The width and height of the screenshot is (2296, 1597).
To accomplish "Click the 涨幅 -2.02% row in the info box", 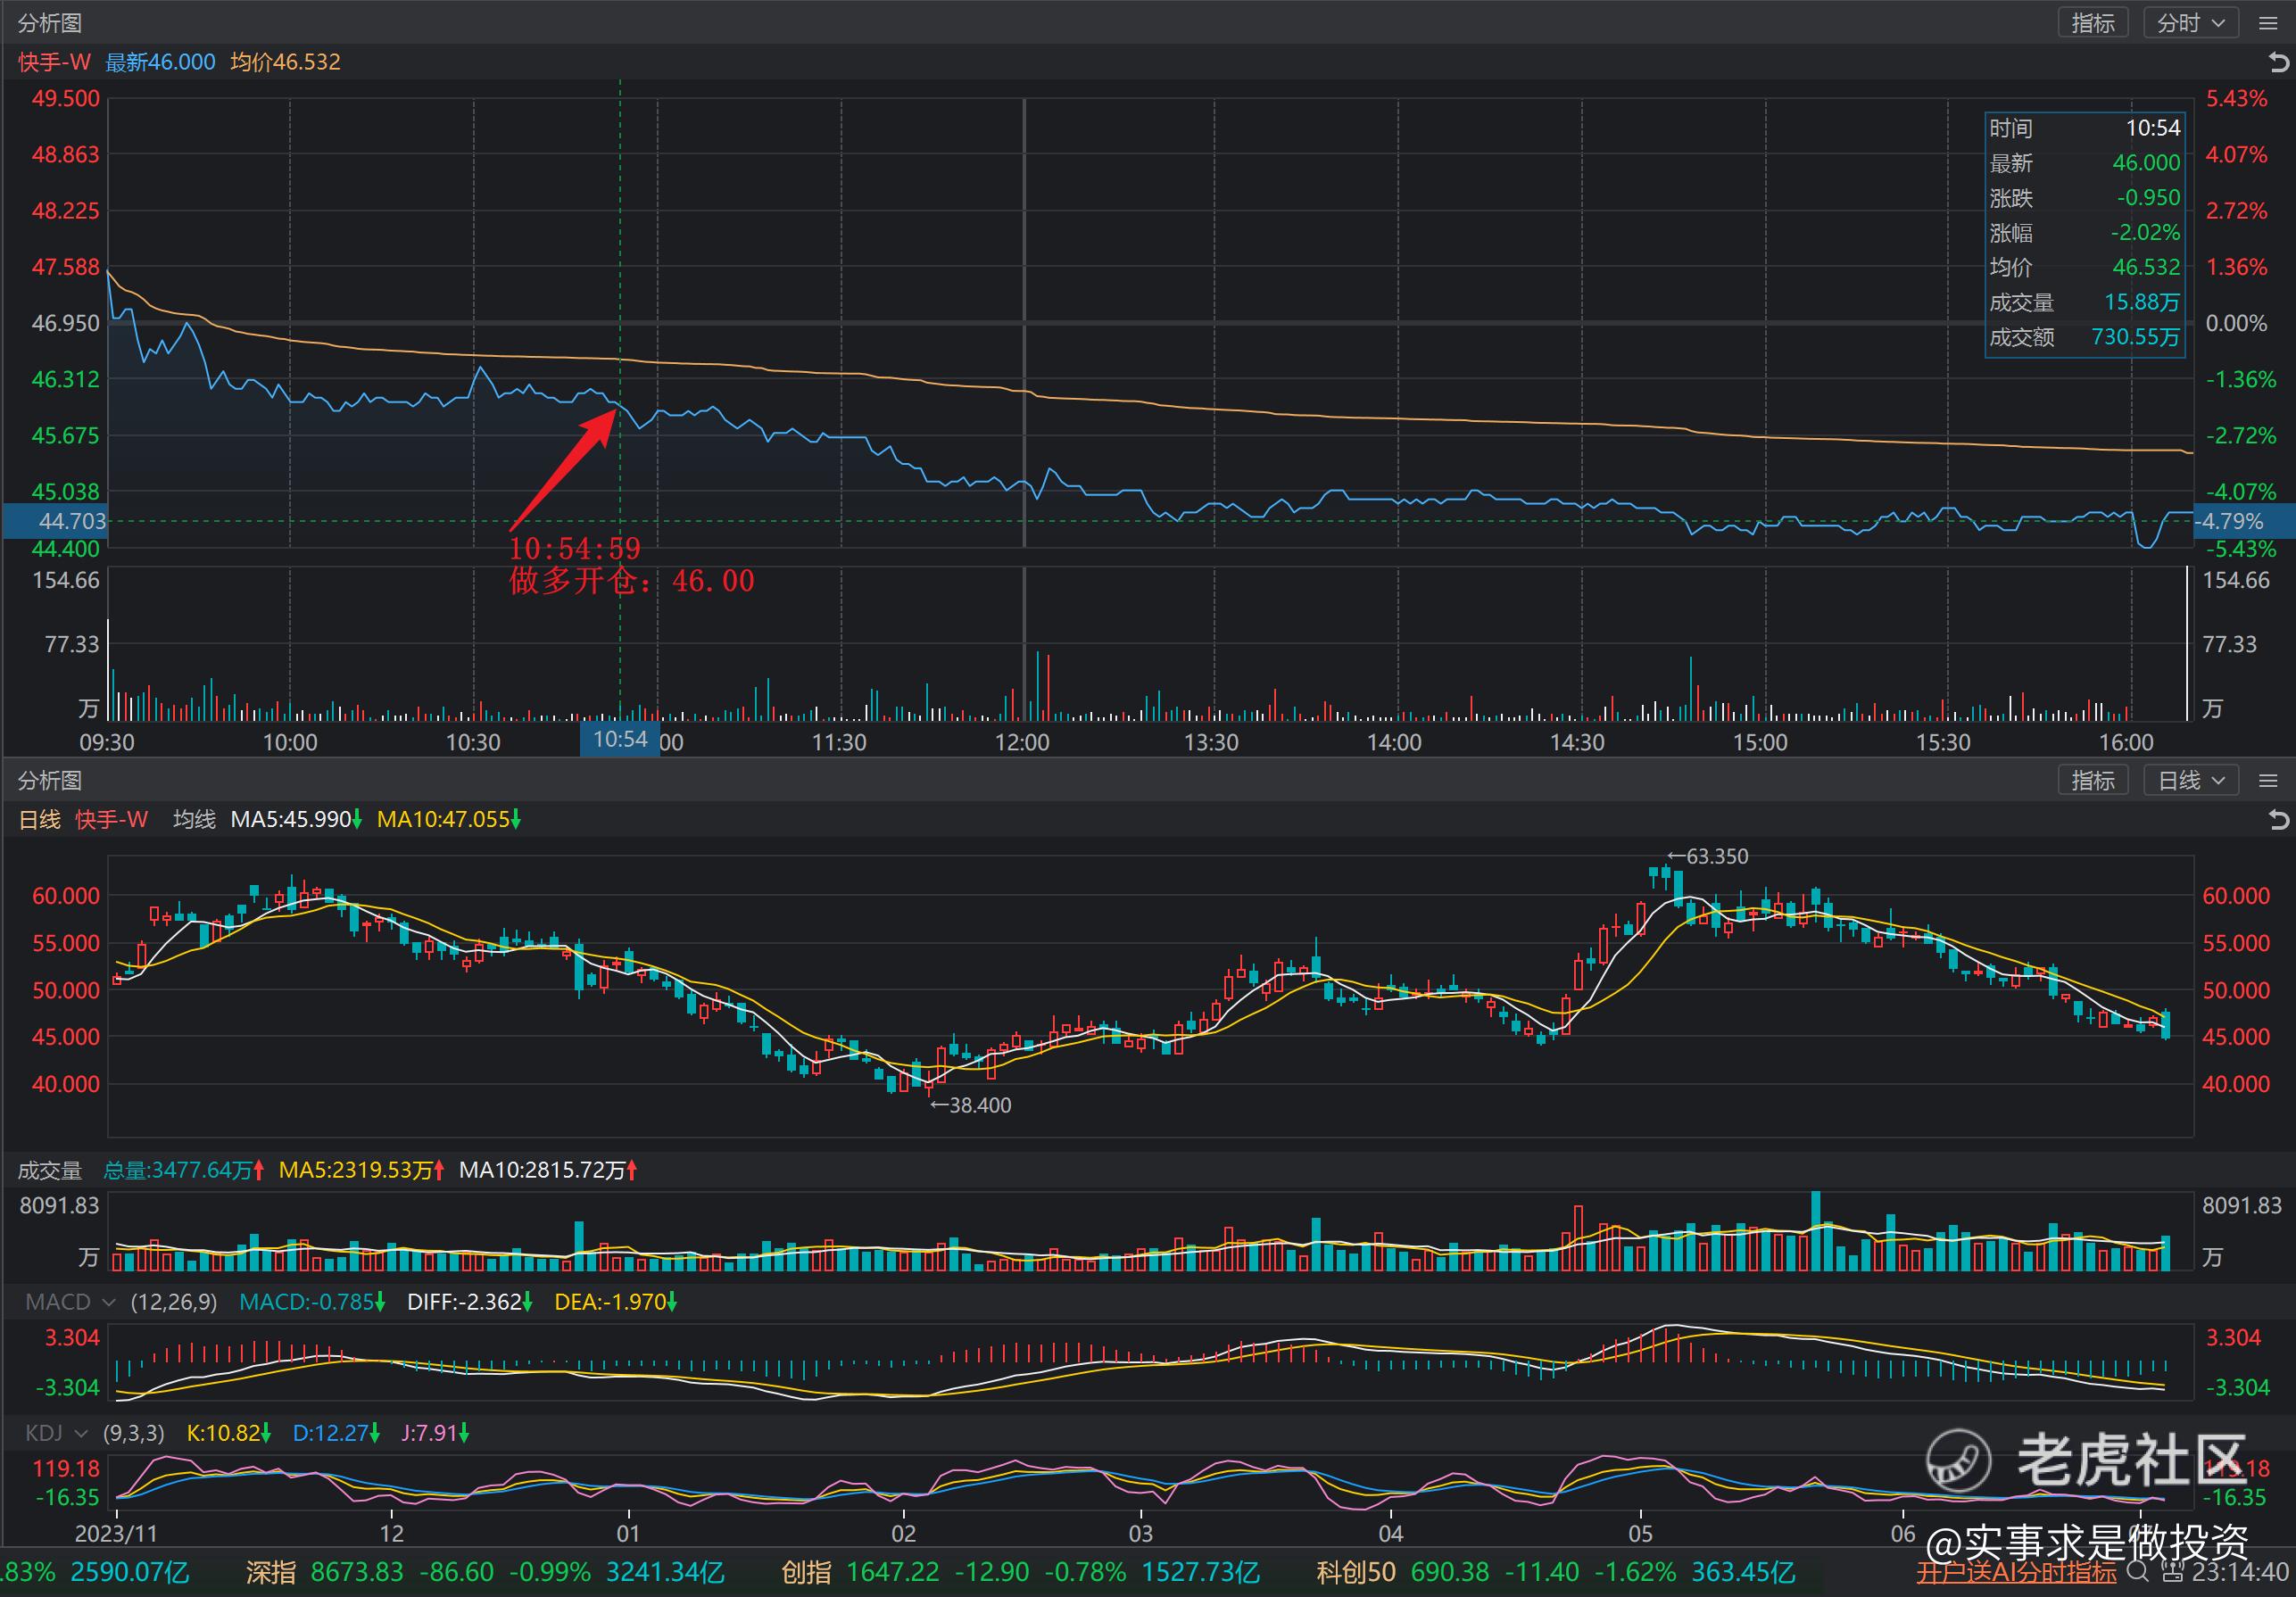I will pos(2084,233).
